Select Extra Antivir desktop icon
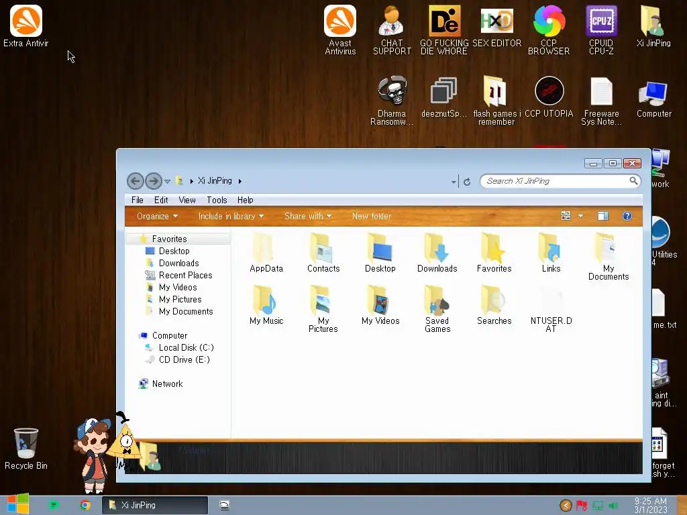 click(26, 26)
